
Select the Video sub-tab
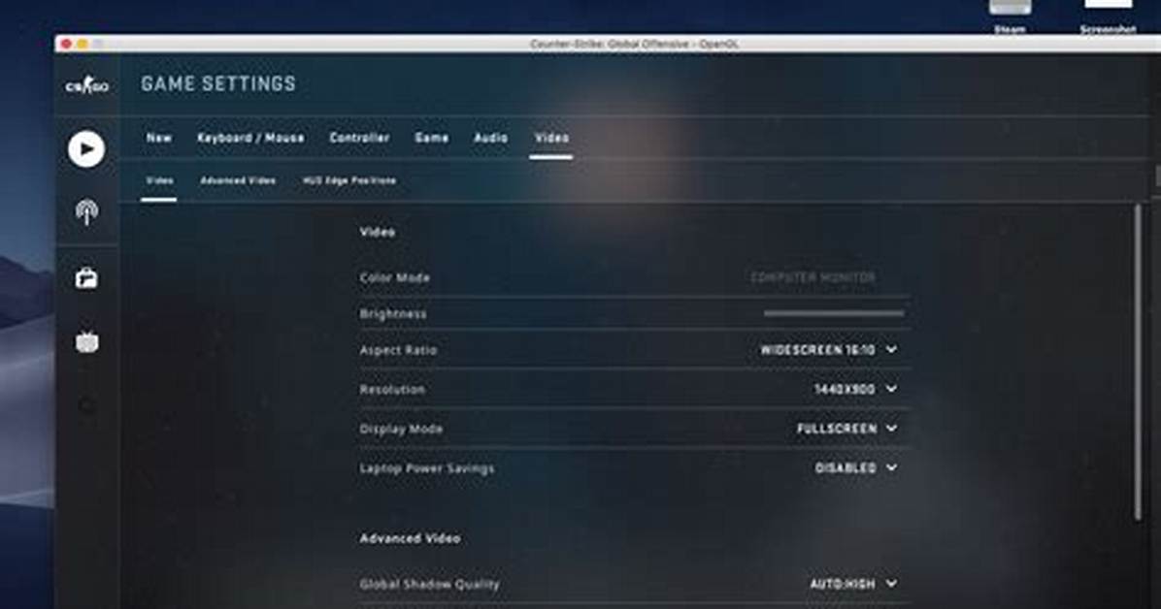tap(159, 180)
